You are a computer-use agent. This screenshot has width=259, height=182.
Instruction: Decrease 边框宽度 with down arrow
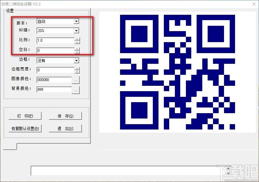click(77, 72)
